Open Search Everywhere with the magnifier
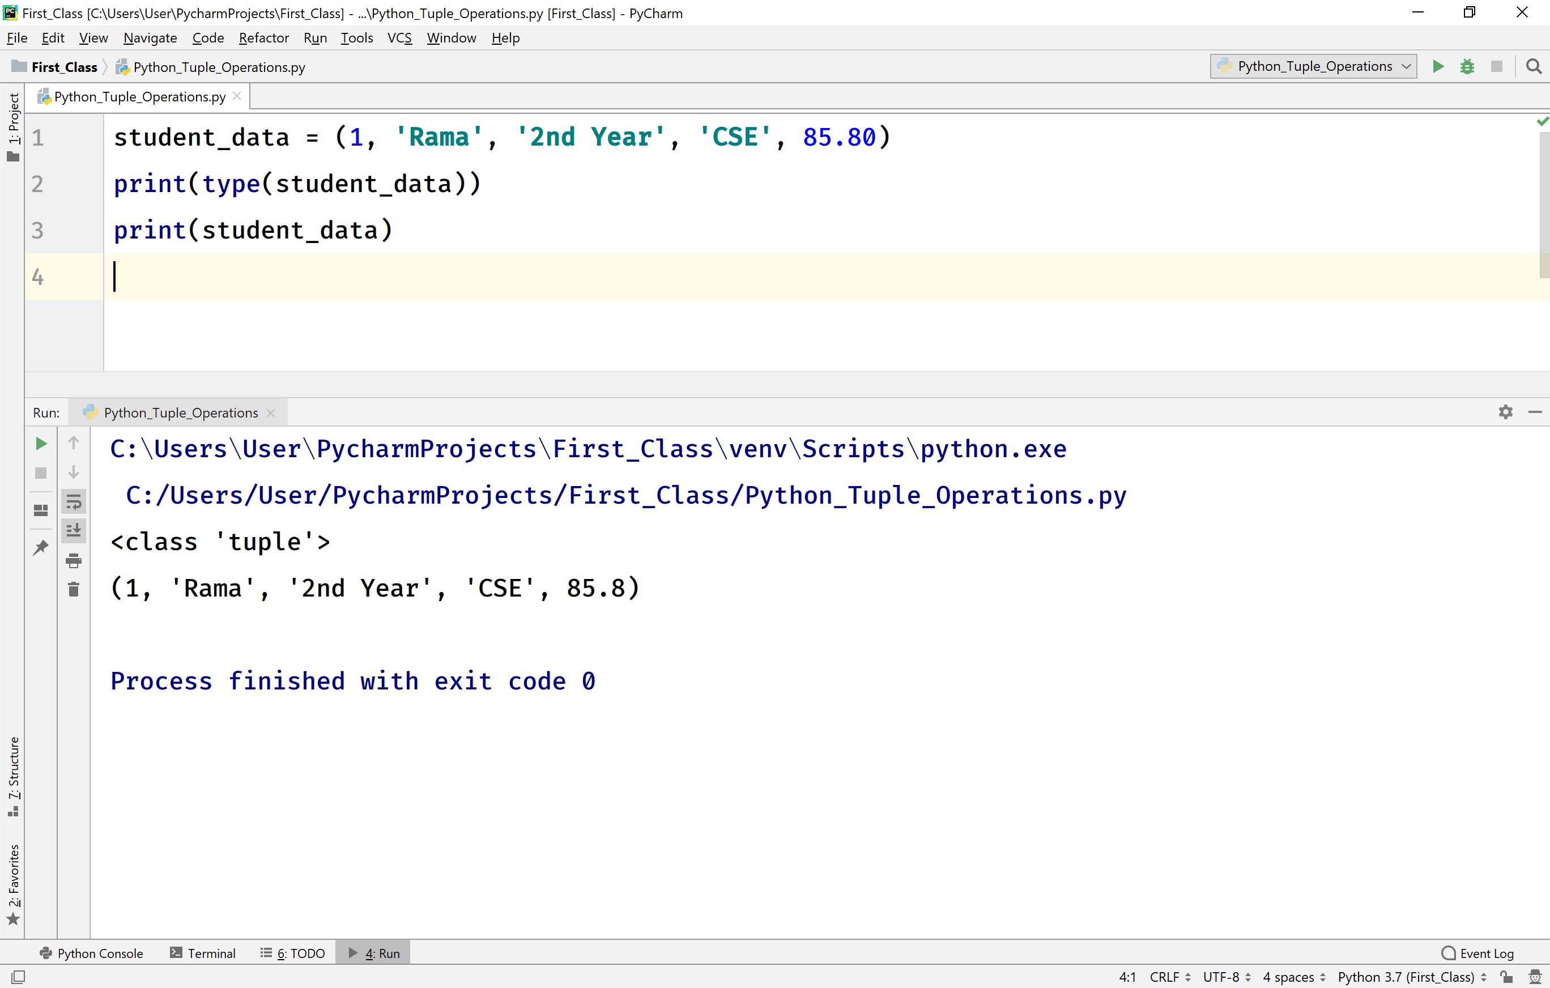 [1534, 66]
